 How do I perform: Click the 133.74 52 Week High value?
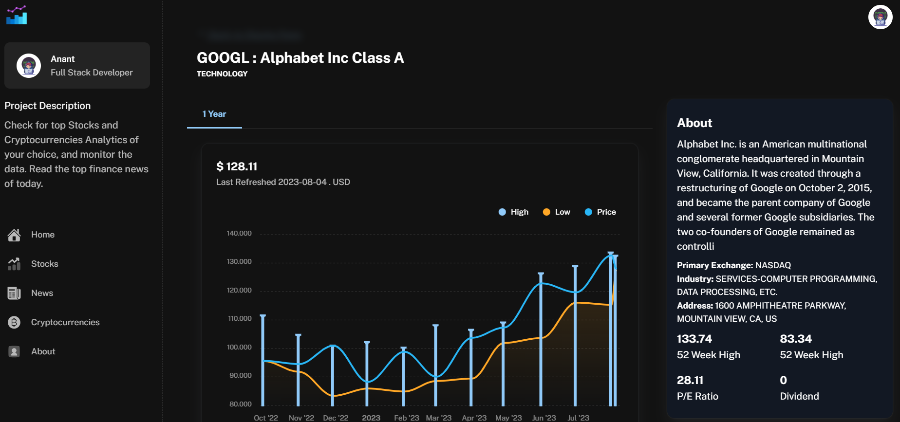(694, 339)
